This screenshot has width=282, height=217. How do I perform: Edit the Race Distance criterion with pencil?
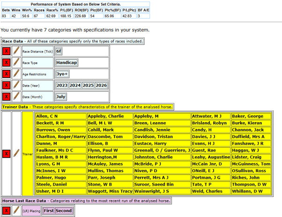point(16,51)
